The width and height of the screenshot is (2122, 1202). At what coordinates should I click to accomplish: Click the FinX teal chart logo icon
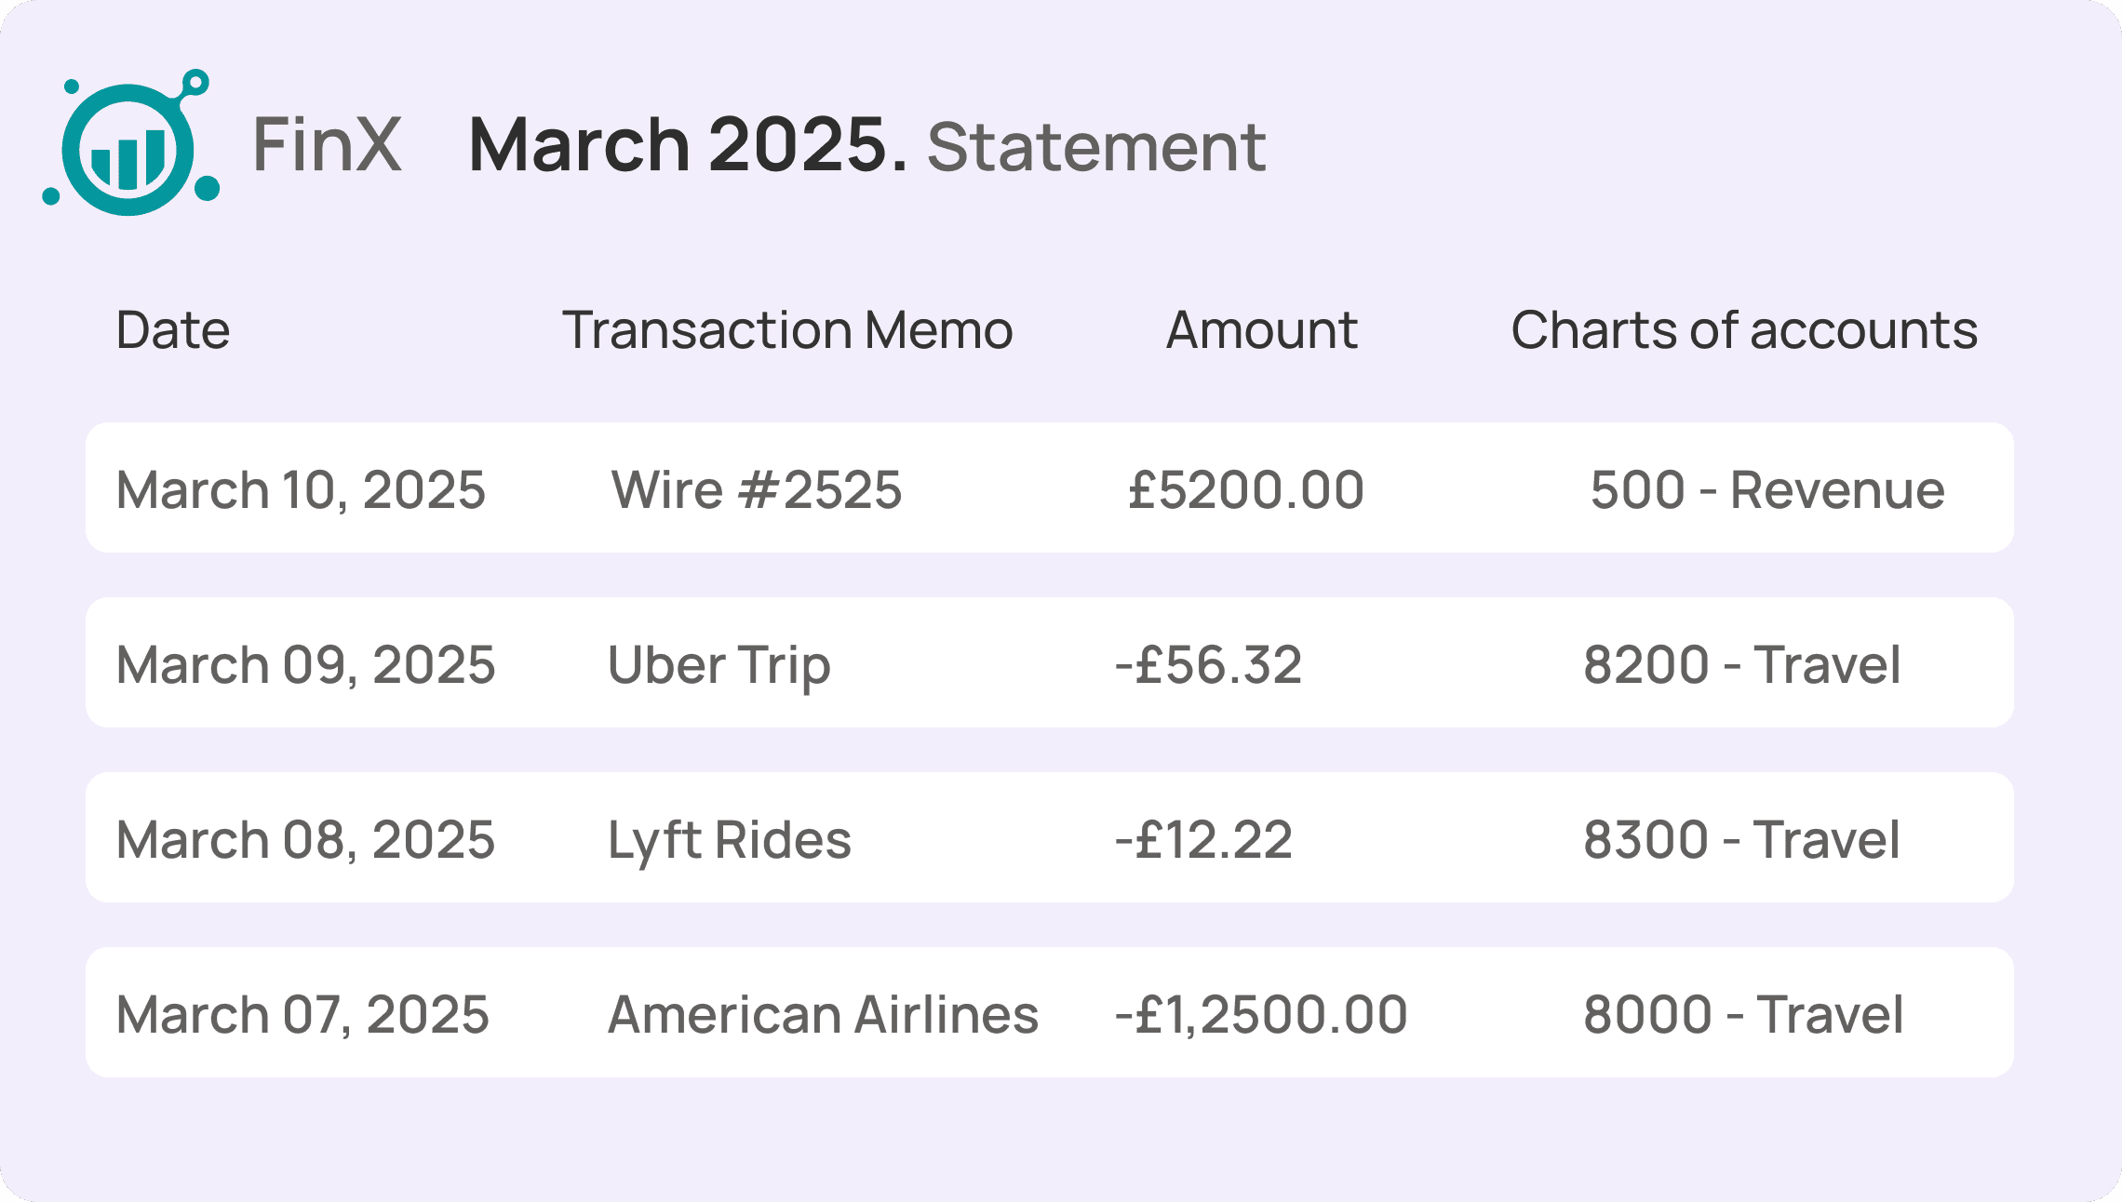point(131,142)
